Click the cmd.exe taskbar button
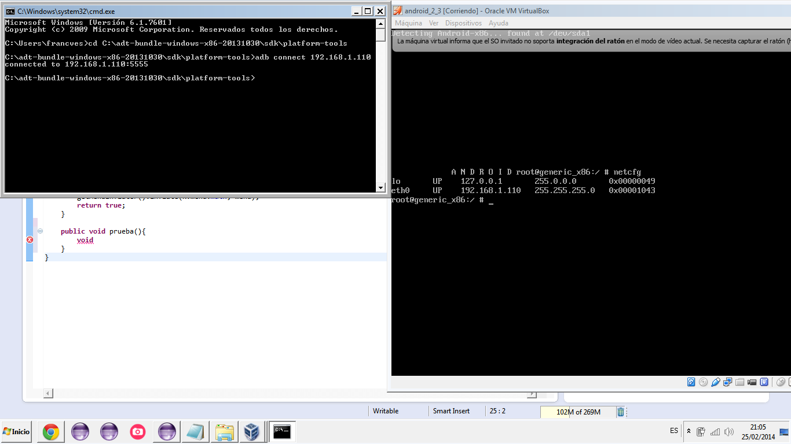Image resolution: width=791 pixels, height=444 pixels. tap(282, 432)
